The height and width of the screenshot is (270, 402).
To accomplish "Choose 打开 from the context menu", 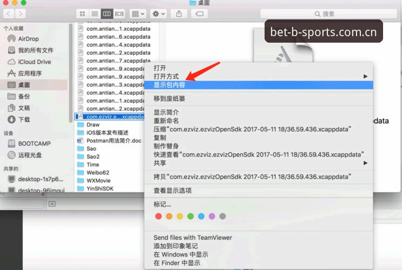I will (259, 68).
